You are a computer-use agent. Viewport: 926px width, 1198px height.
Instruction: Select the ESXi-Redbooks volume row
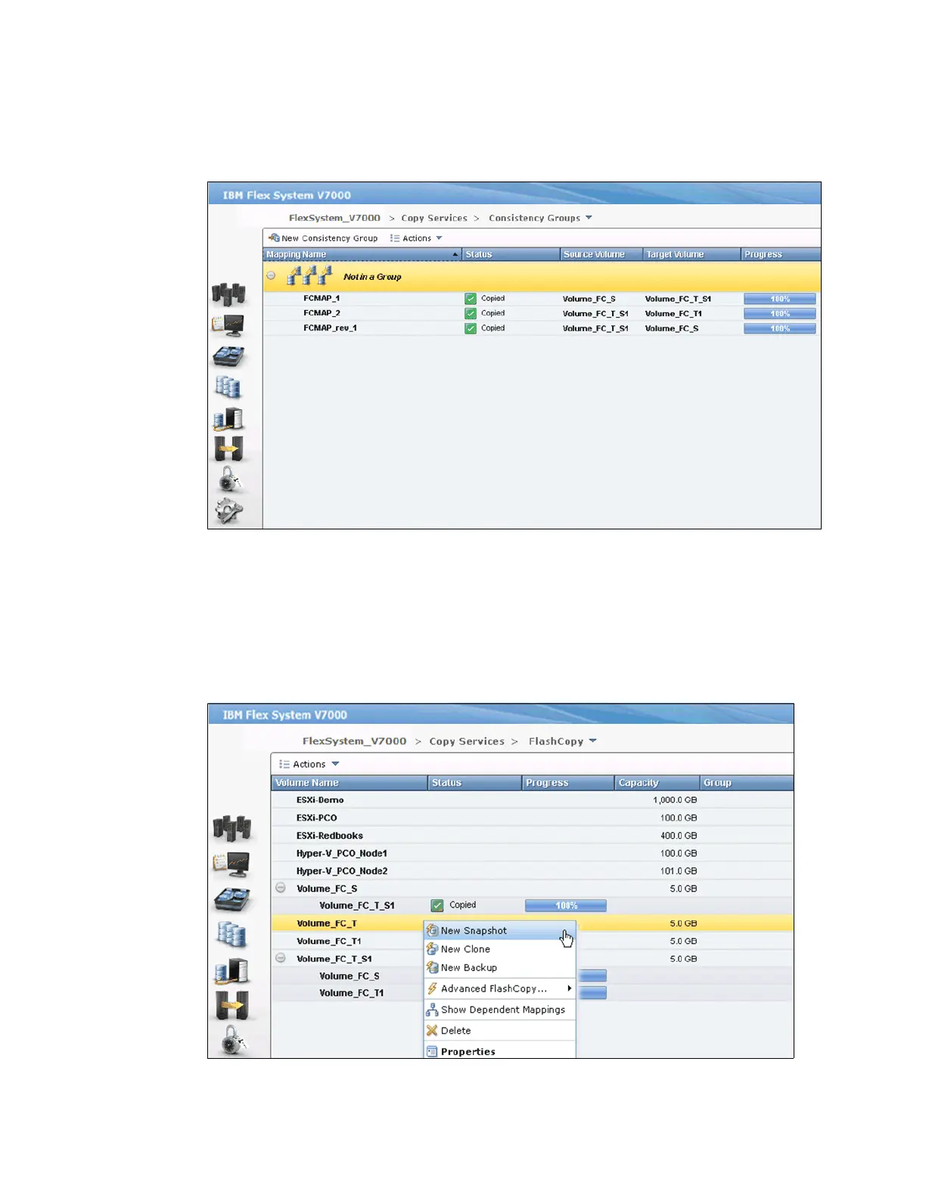coord(533,836)
